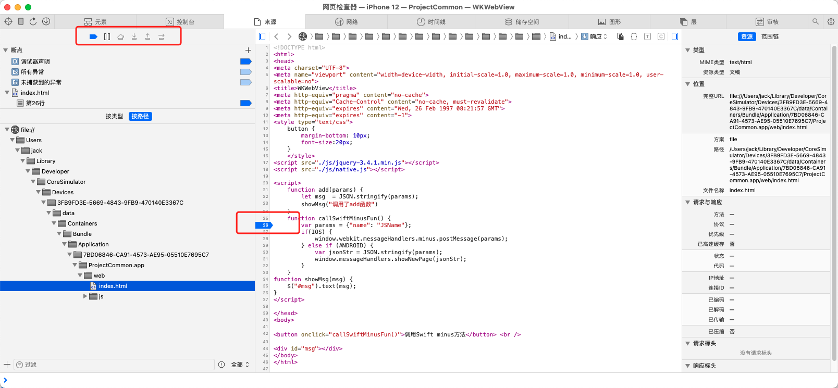Expand the js folder
This screenshot has width=838, height=388.
point(85,296)
